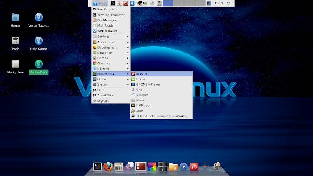Close the Menu button in the top panel
The width and height of the screenshot is (313, 176).
click(x=100, y=3)
